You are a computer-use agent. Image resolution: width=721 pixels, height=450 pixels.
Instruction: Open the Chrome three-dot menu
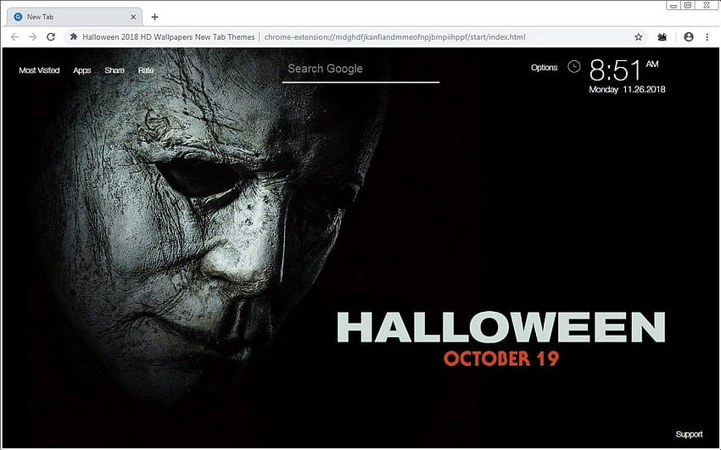[707, 36]
